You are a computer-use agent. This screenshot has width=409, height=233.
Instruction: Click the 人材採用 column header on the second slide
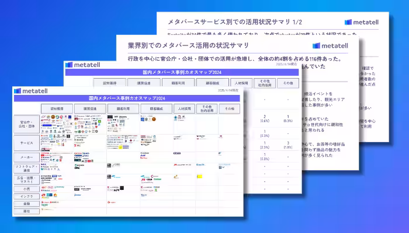pyautogui.click(x=241, y=83)
